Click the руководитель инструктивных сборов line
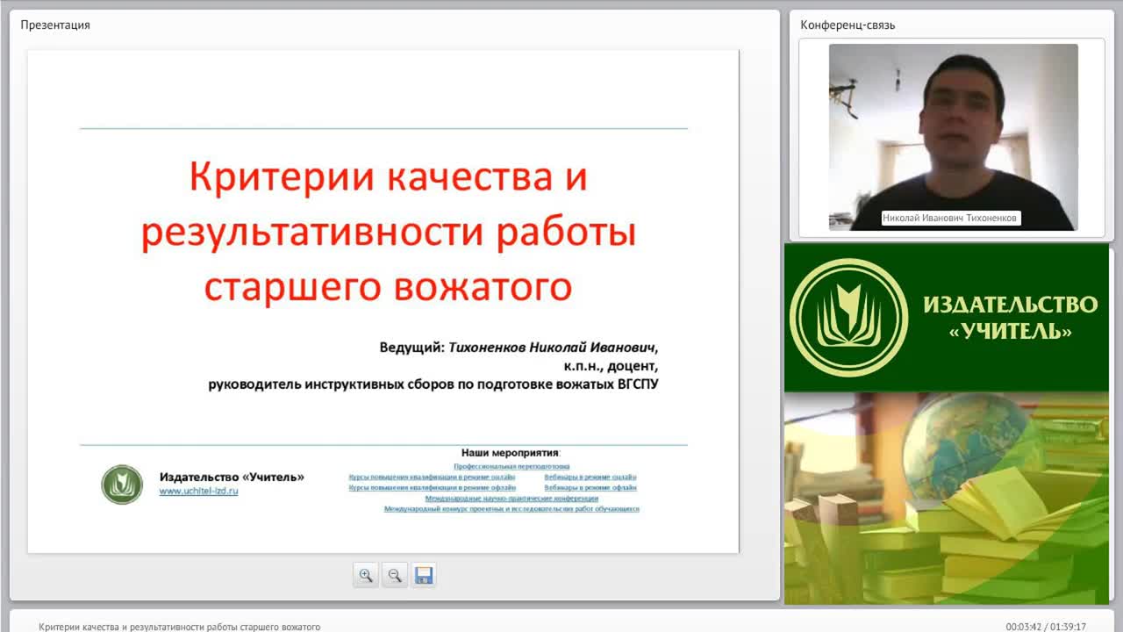 pos(433,384)
